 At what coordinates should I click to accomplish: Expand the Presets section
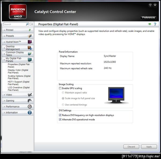[18, 36]
